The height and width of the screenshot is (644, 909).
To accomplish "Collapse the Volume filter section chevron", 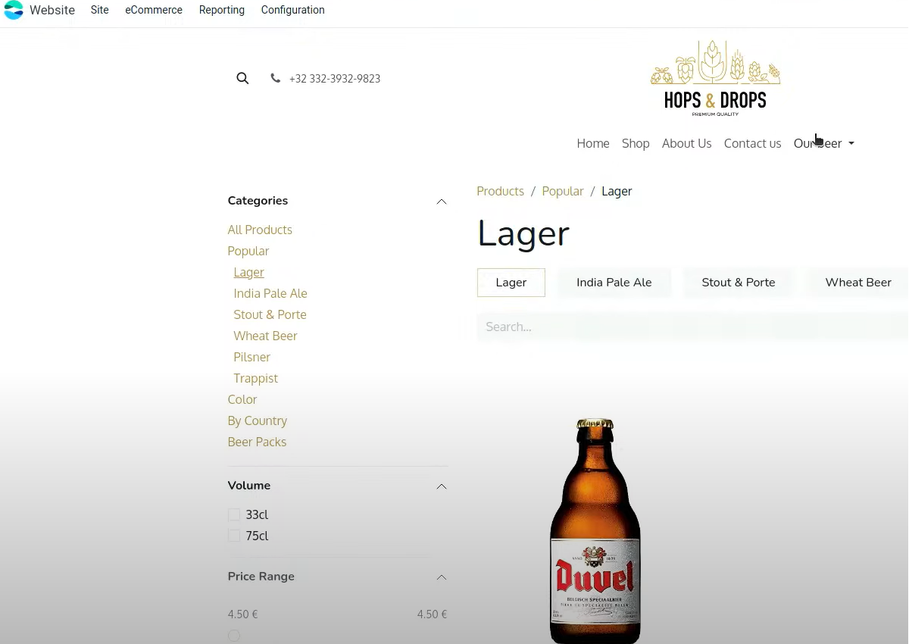I will click(442, 486).
